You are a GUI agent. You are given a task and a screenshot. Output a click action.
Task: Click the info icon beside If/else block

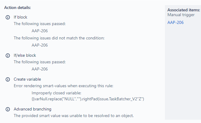8,56
